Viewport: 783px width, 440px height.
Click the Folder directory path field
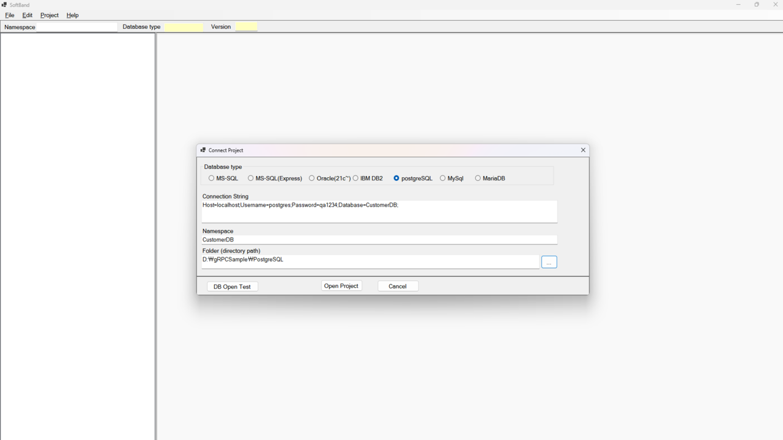[x=370, y=261]
